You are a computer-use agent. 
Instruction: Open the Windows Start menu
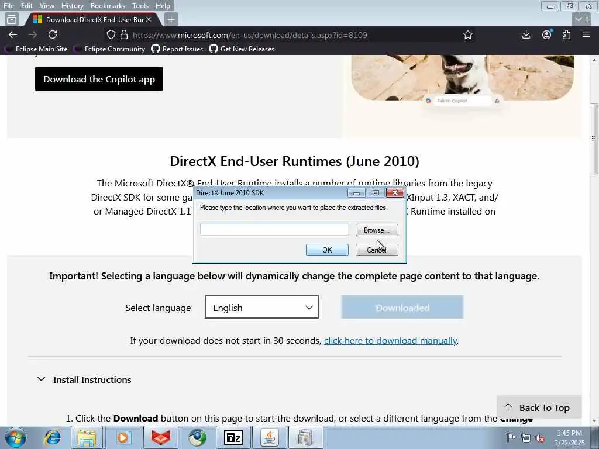tap(15, 437)
